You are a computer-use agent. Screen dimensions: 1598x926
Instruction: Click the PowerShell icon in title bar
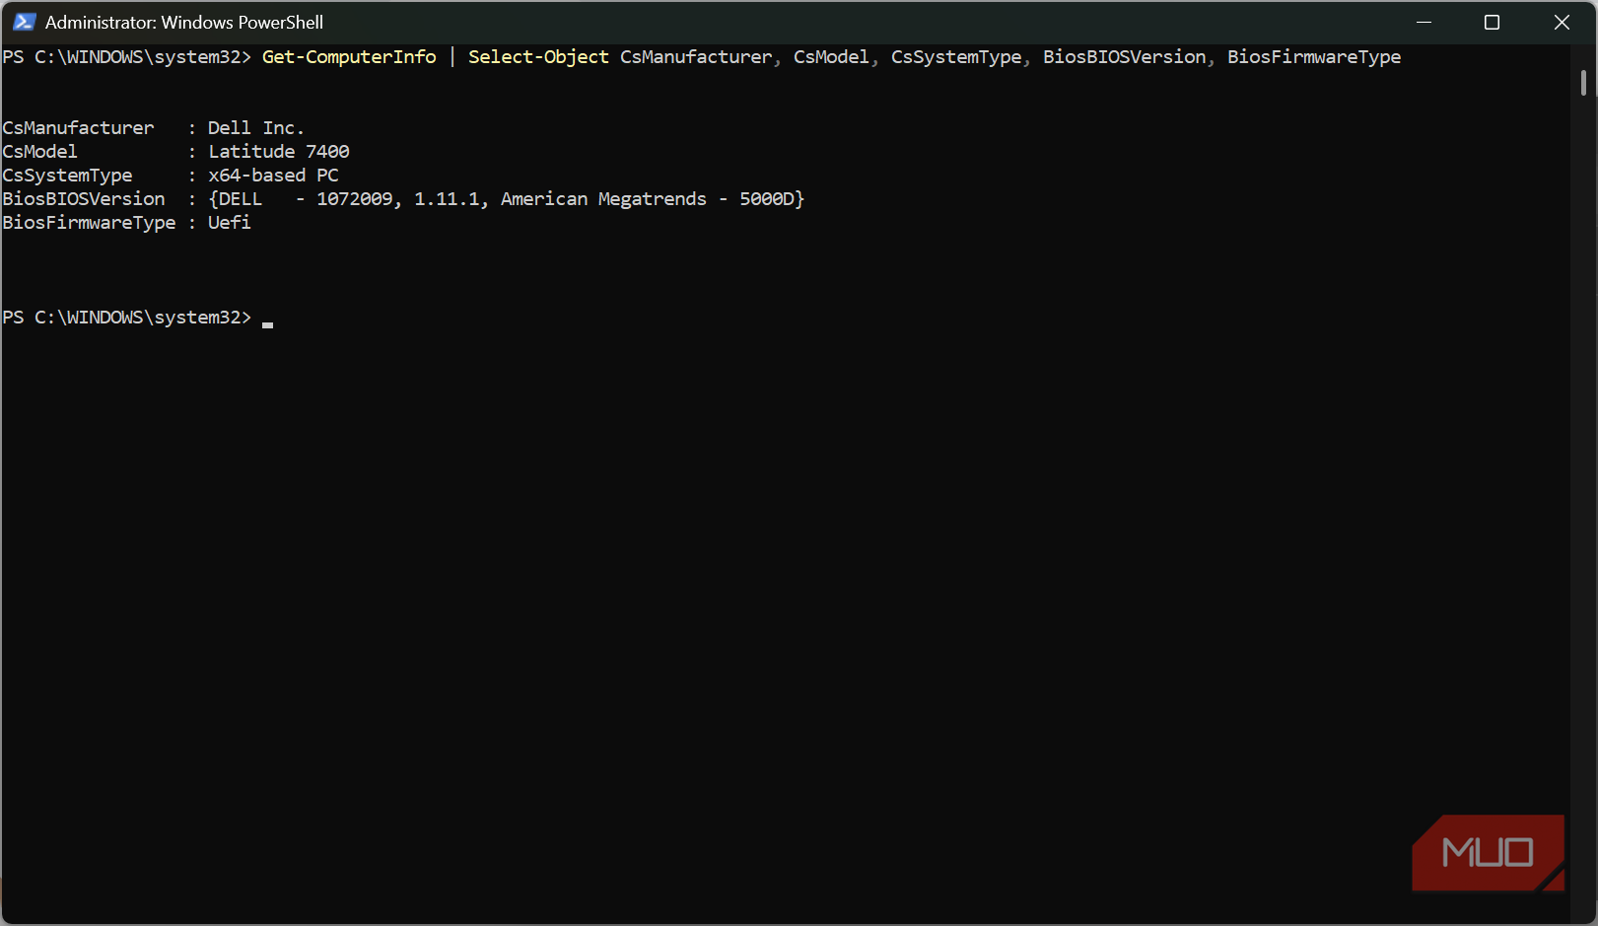(x=24, y=22)
